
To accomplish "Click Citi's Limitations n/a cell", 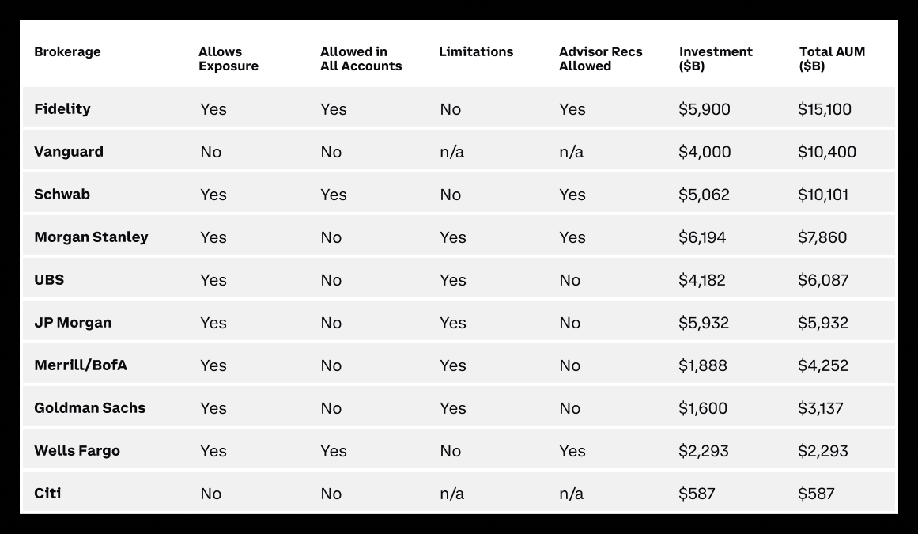I will click(451, 494).
